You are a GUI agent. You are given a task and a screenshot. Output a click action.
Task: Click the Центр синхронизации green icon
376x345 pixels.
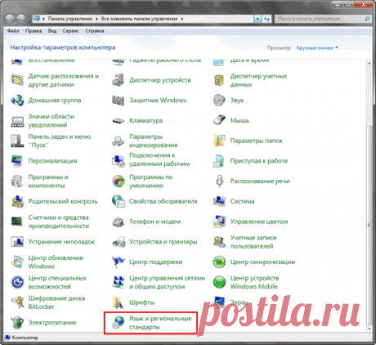tap(219, 262)
